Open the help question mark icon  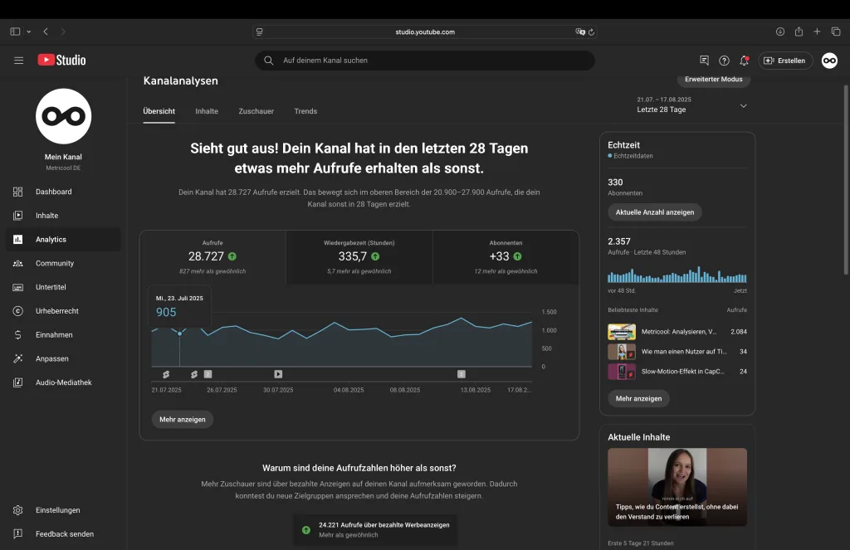coord(724,61)
